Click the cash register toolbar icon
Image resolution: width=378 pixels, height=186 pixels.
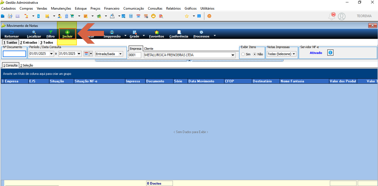112,16
